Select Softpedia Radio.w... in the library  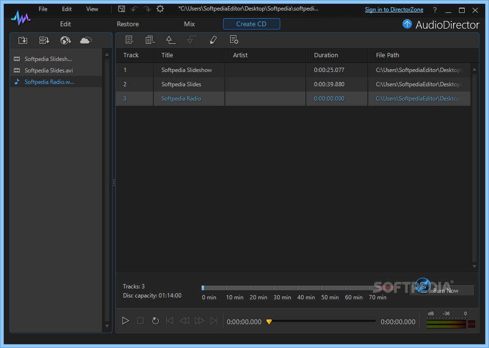[x=56, y=82]
